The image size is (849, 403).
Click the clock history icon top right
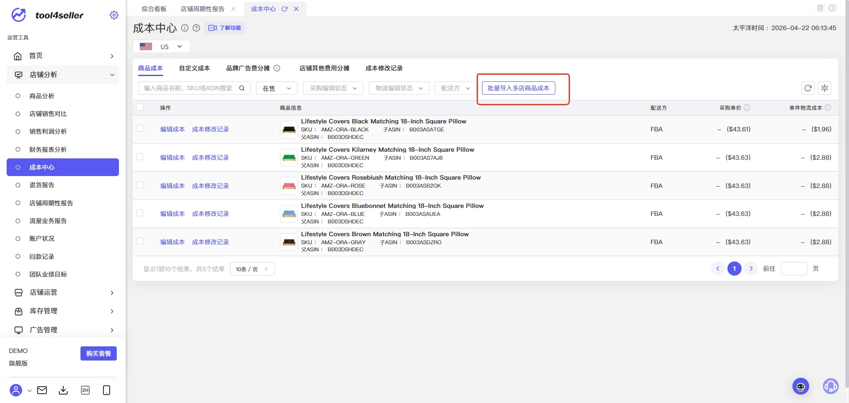832,8
